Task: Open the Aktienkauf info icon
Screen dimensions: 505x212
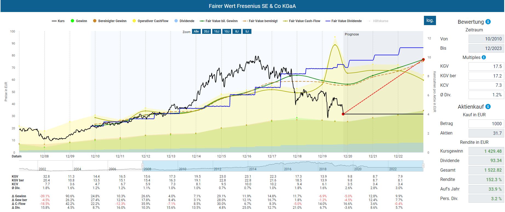Action: [488, 107]
